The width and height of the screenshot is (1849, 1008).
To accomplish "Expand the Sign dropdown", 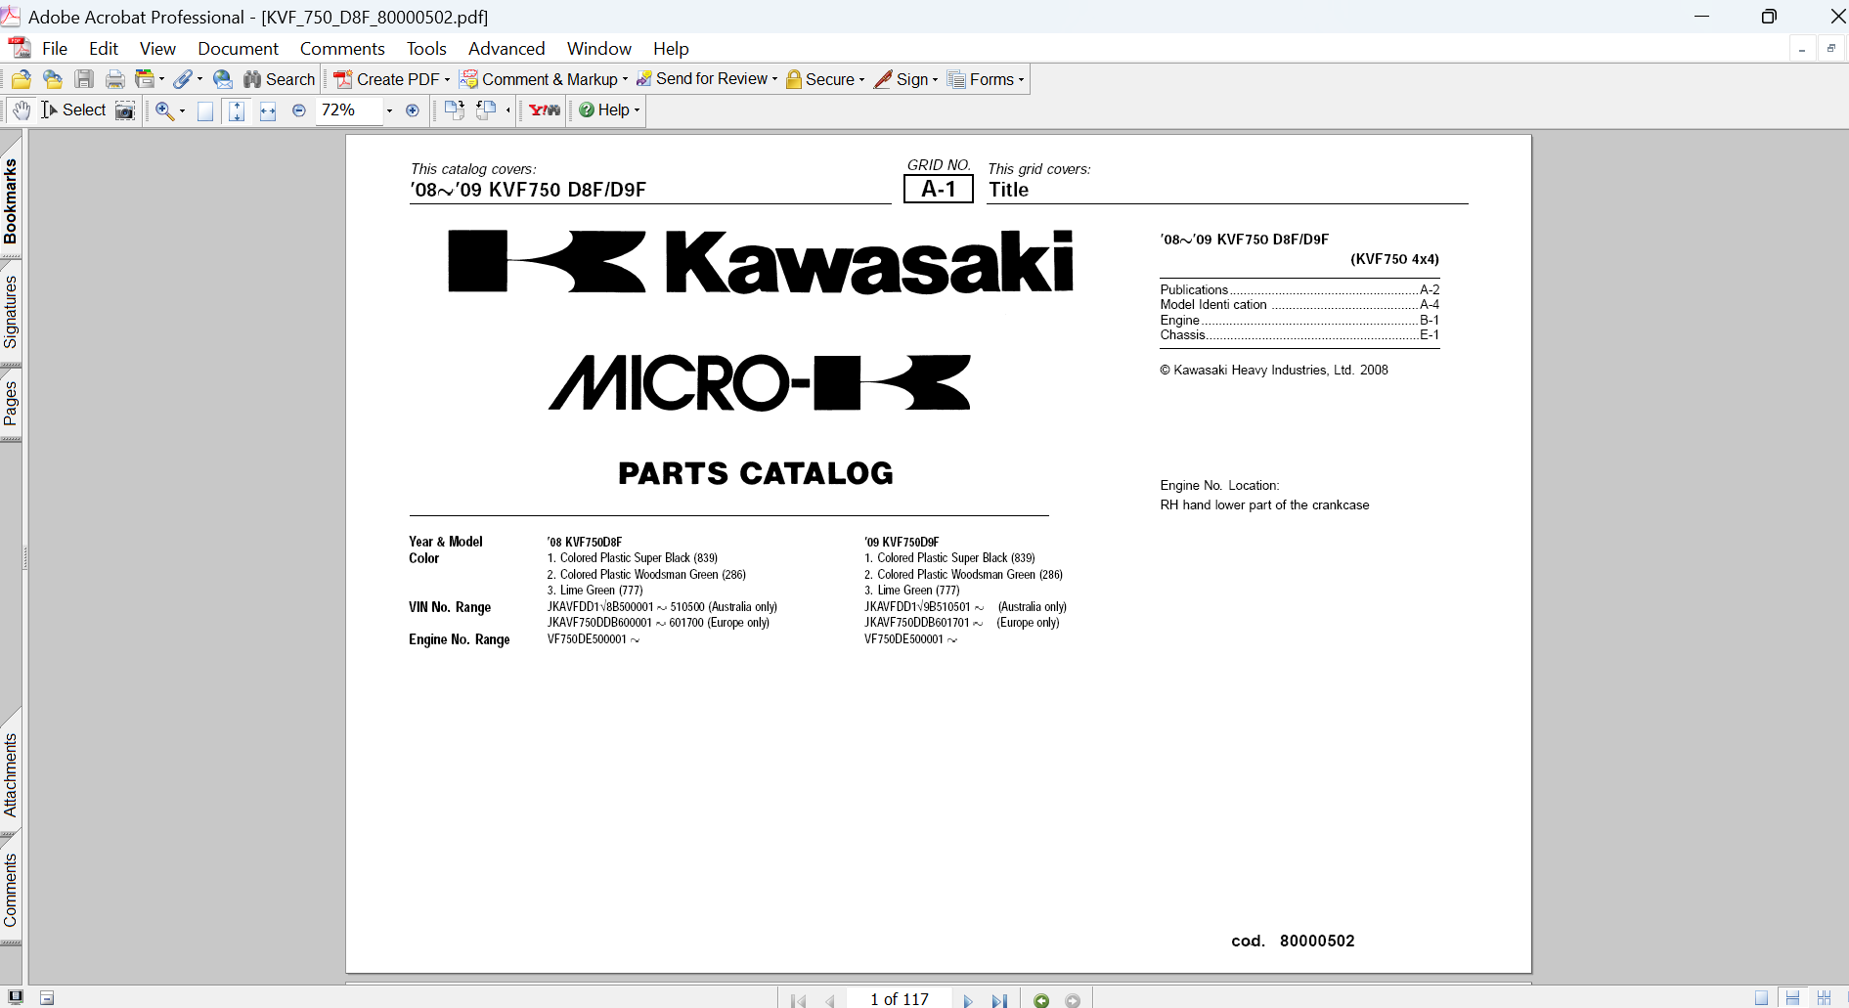I will coord(935,80).
